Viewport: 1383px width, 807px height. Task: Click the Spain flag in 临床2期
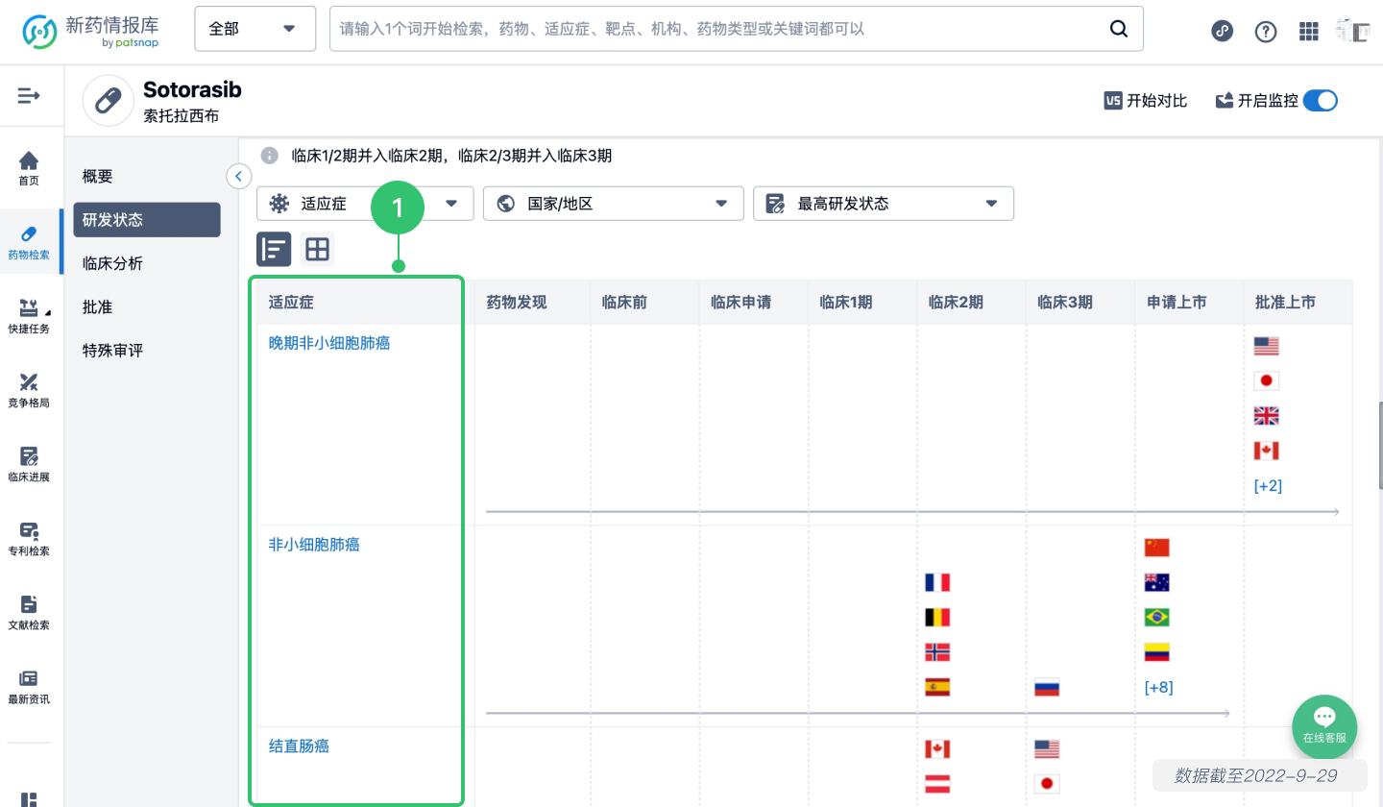click(x=937, y=687)
